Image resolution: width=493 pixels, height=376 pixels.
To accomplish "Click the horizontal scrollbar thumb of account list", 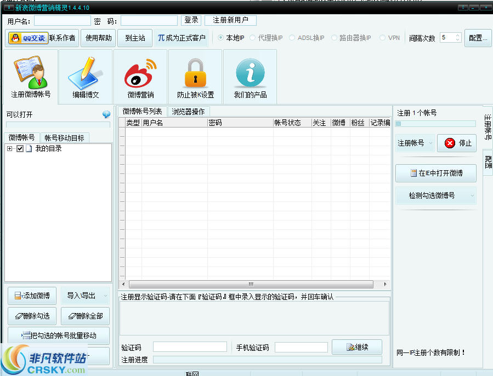I will tap(251, 285).
